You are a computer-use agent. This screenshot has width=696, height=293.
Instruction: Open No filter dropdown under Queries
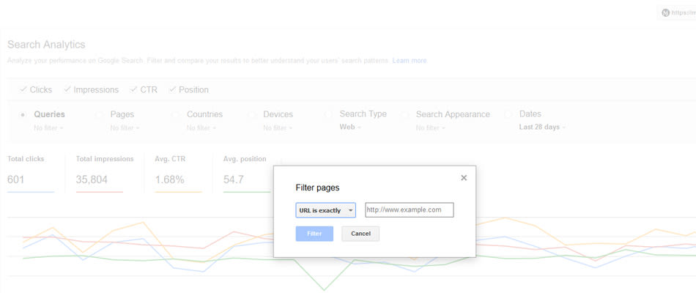tap(48, 128)
